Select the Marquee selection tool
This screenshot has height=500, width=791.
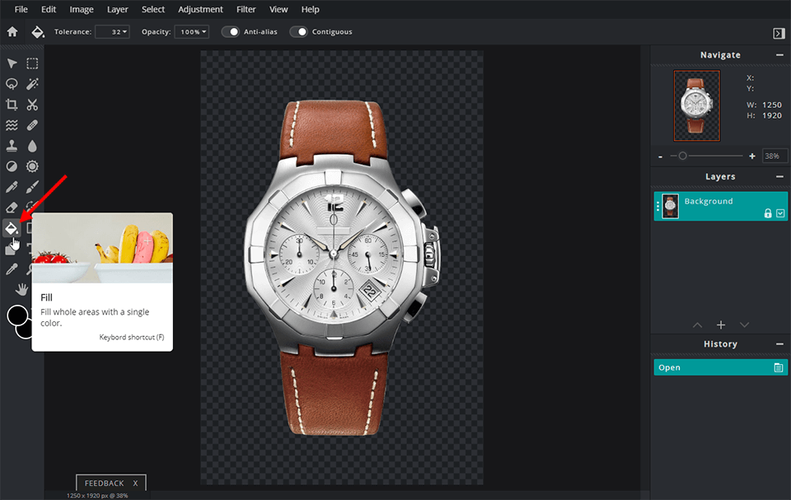(x=32, y=63)
